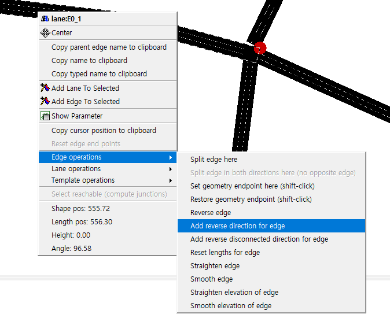This screenshot has width=390, height=318.
Task: Click Add Lane To Selected label
Action: pyautogui.click(x=85, y=88)
